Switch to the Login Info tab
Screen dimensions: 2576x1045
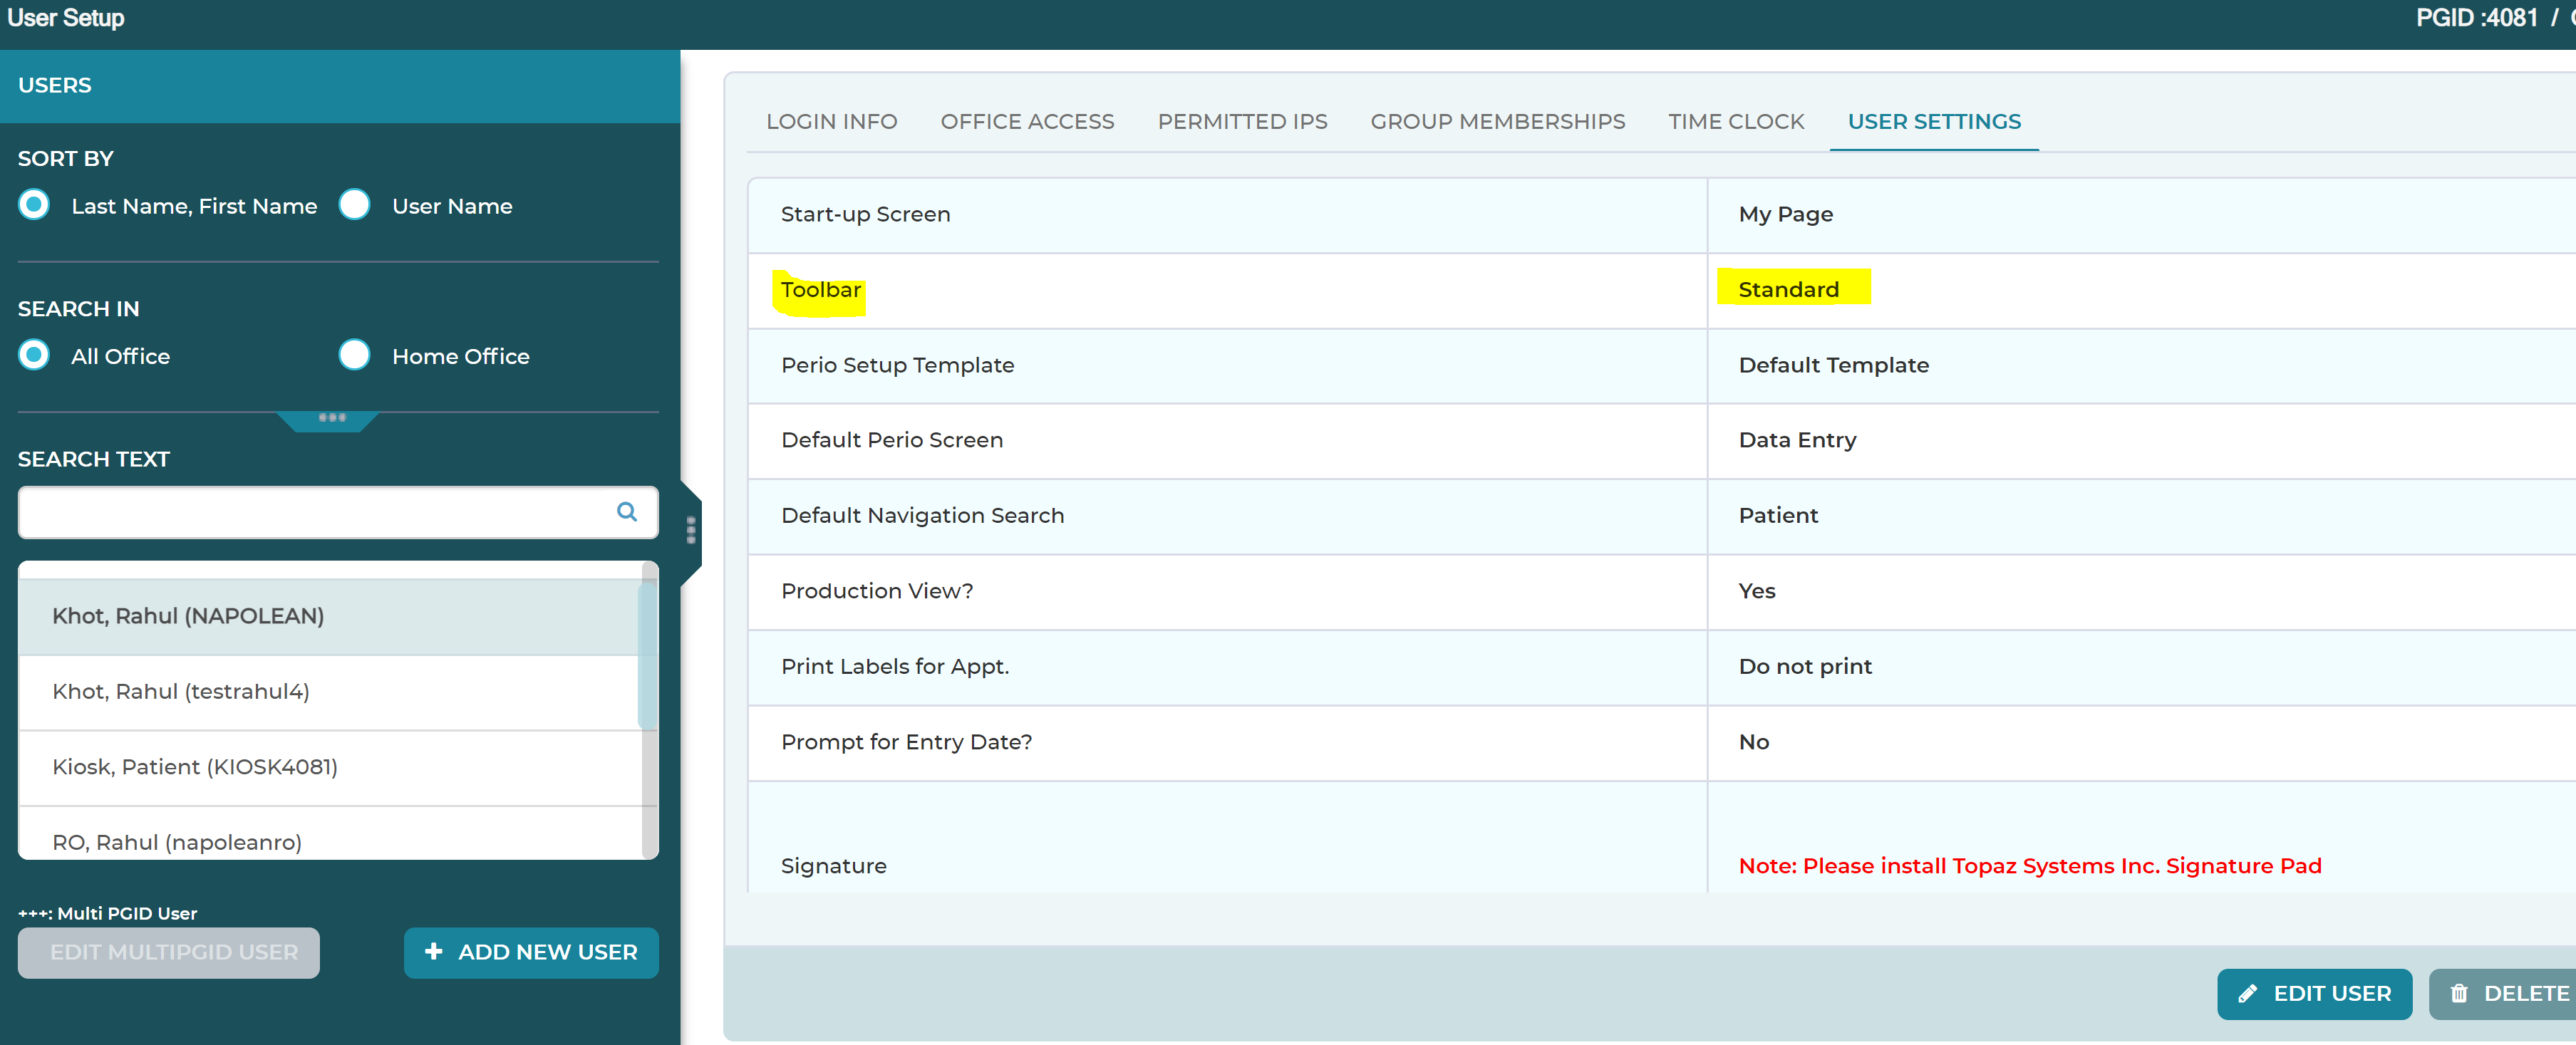pyautogui.click(x=832, y=121)
